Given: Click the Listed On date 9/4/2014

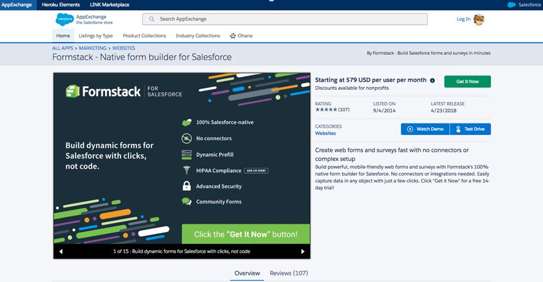Looking at the screenshot, I should pos(384,111).
